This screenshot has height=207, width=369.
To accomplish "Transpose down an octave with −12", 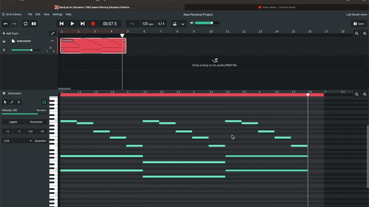I will (42, 131).
